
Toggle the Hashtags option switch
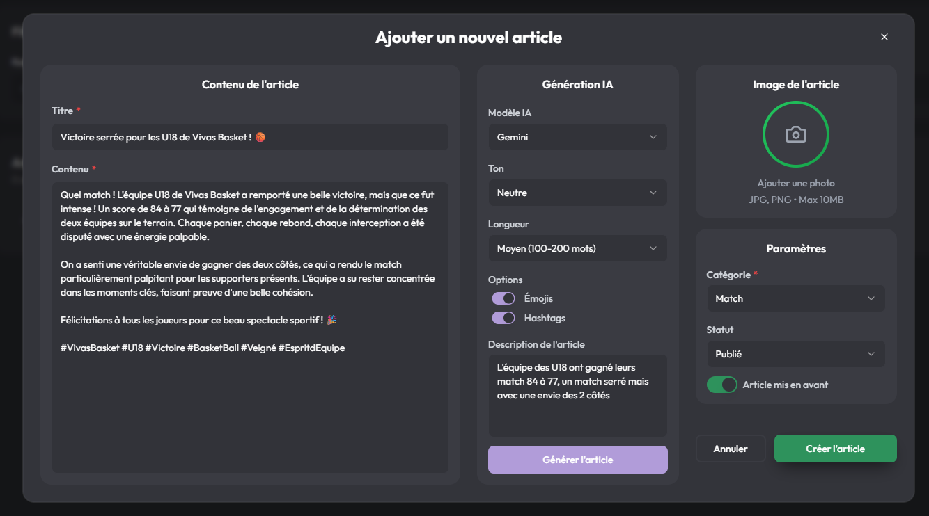(503, 318)
